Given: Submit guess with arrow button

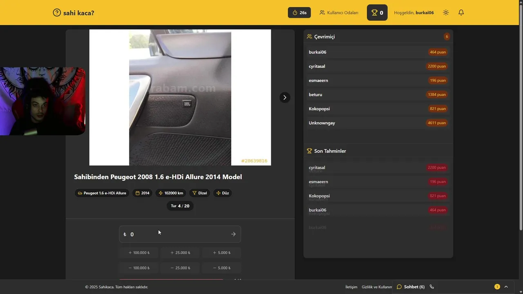Looking at the screenshot, I should click(x=233, y=234).
